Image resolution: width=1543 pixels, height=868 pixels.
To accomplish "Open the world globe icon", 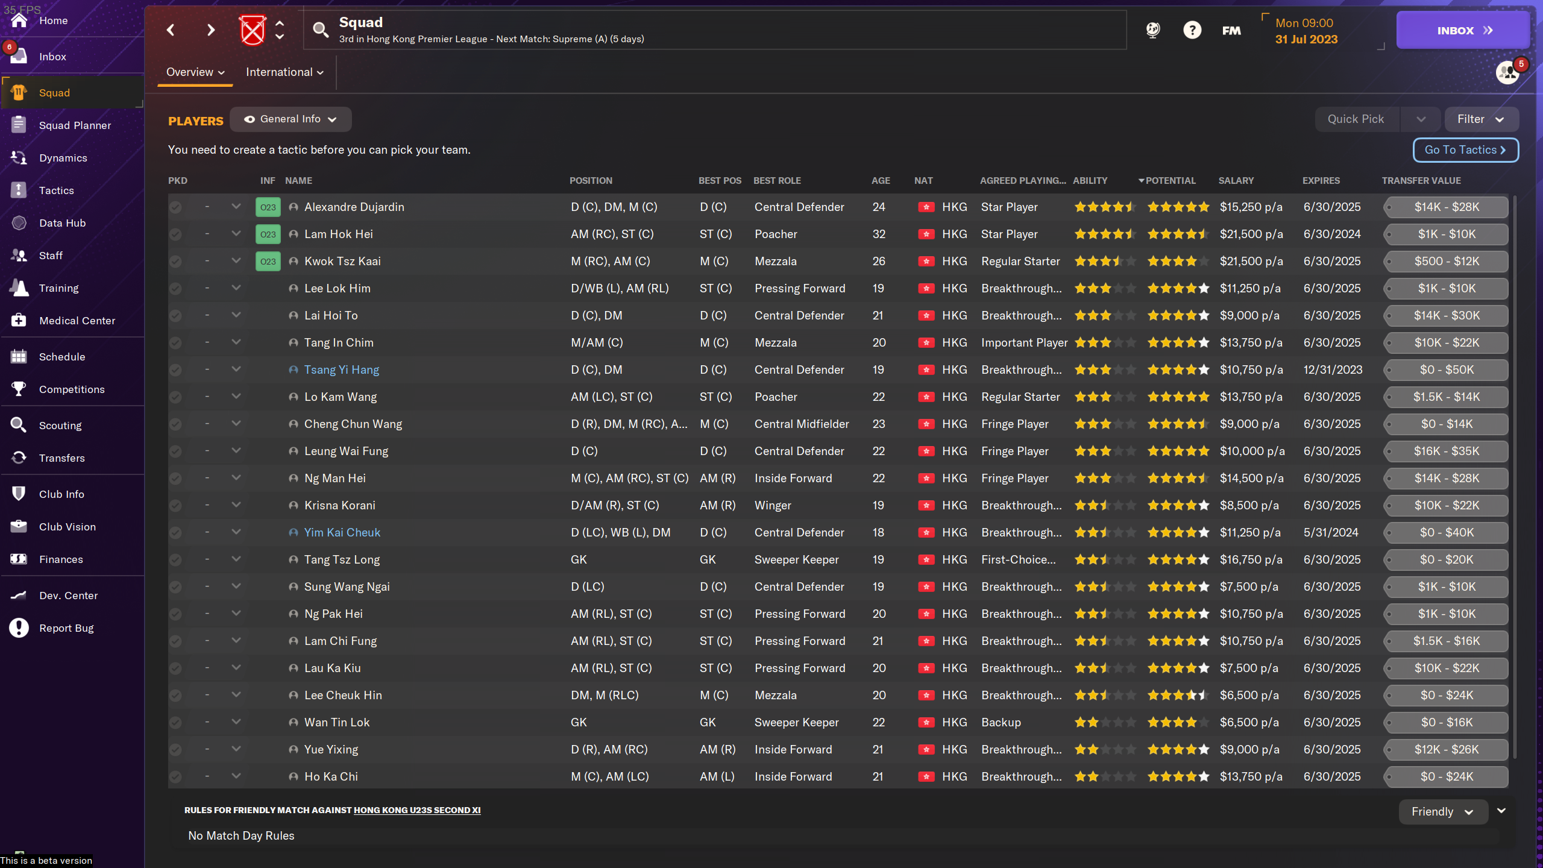I will point(1152,30).
